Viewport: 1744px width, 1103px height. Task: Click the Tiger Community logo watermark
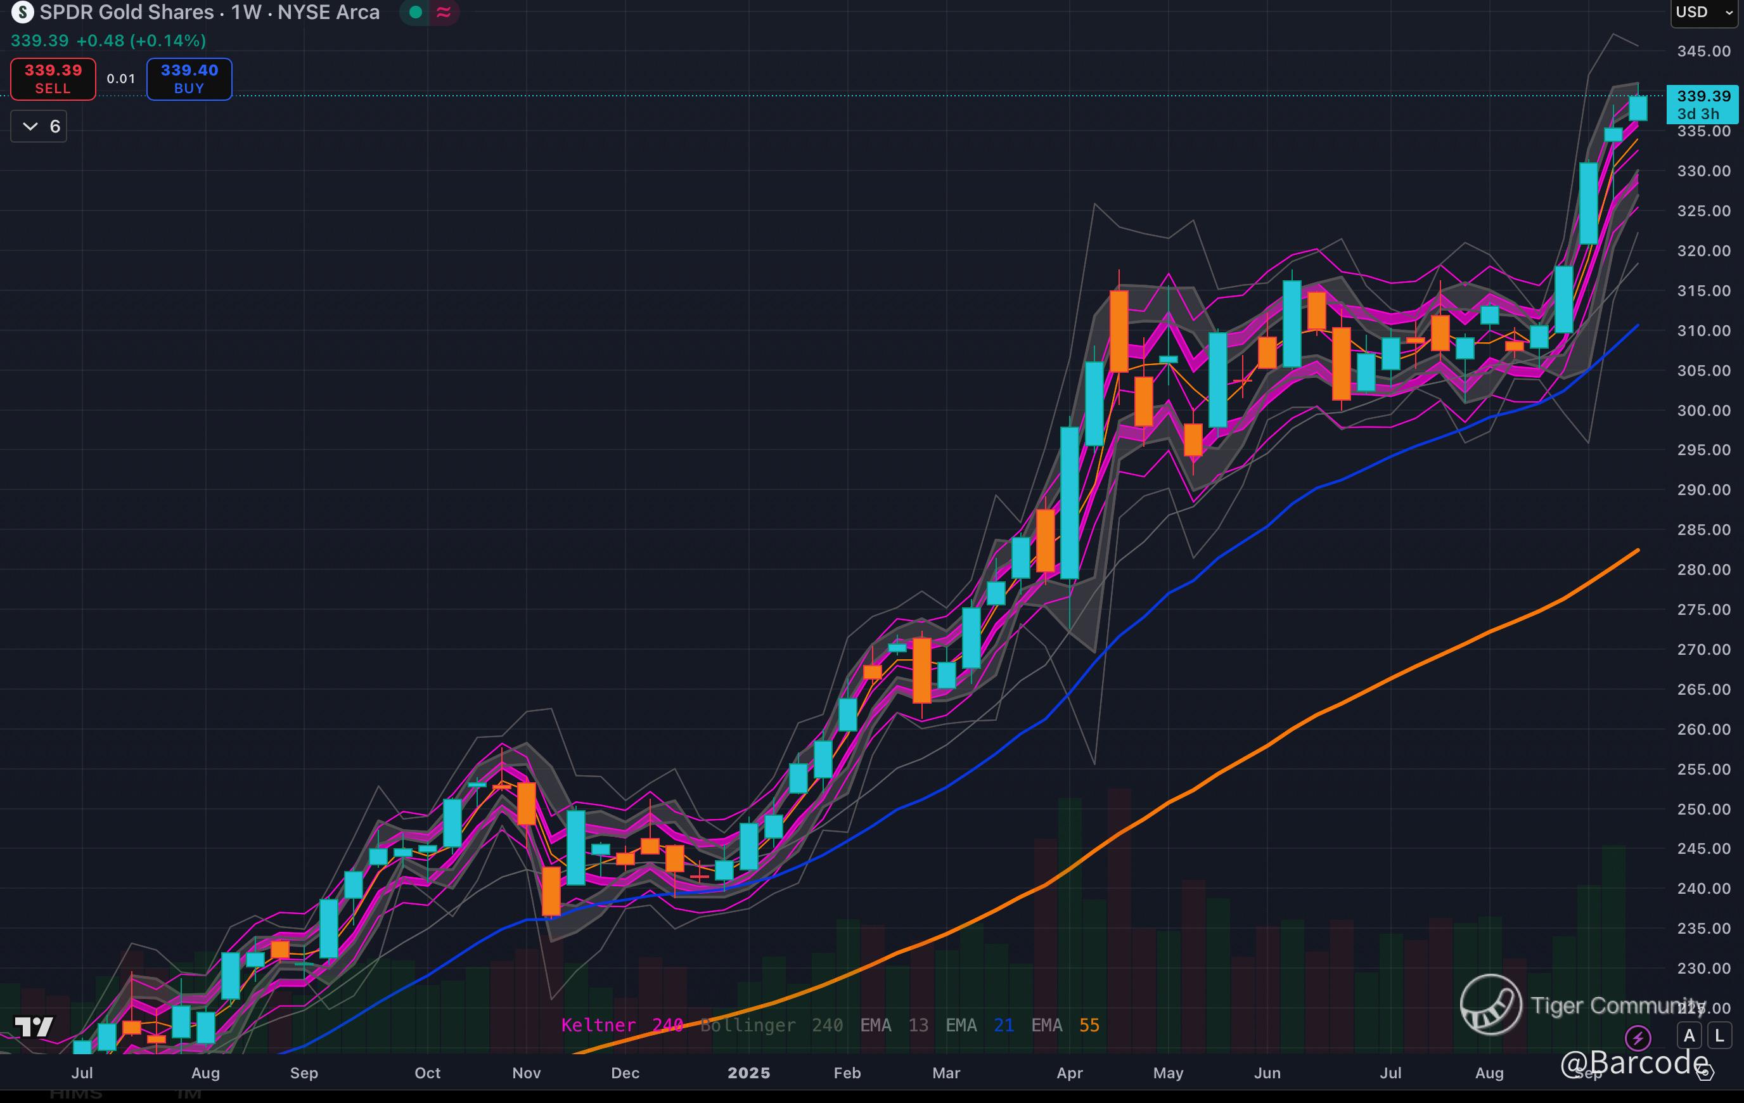[1491, 1005]
